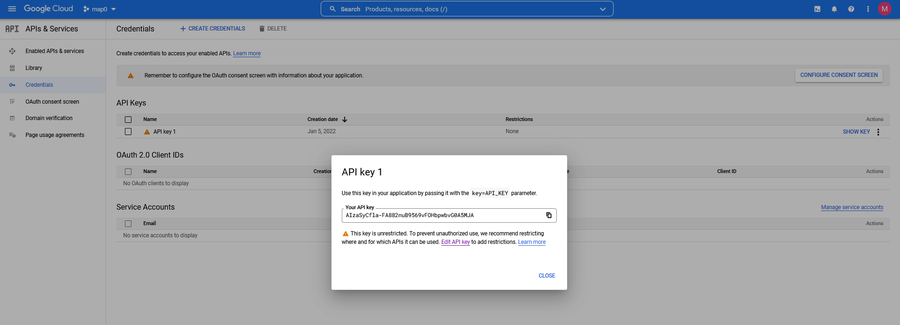Click the Restrictions value None
This screenshot has height=325, width=900.
coord(512,131)
